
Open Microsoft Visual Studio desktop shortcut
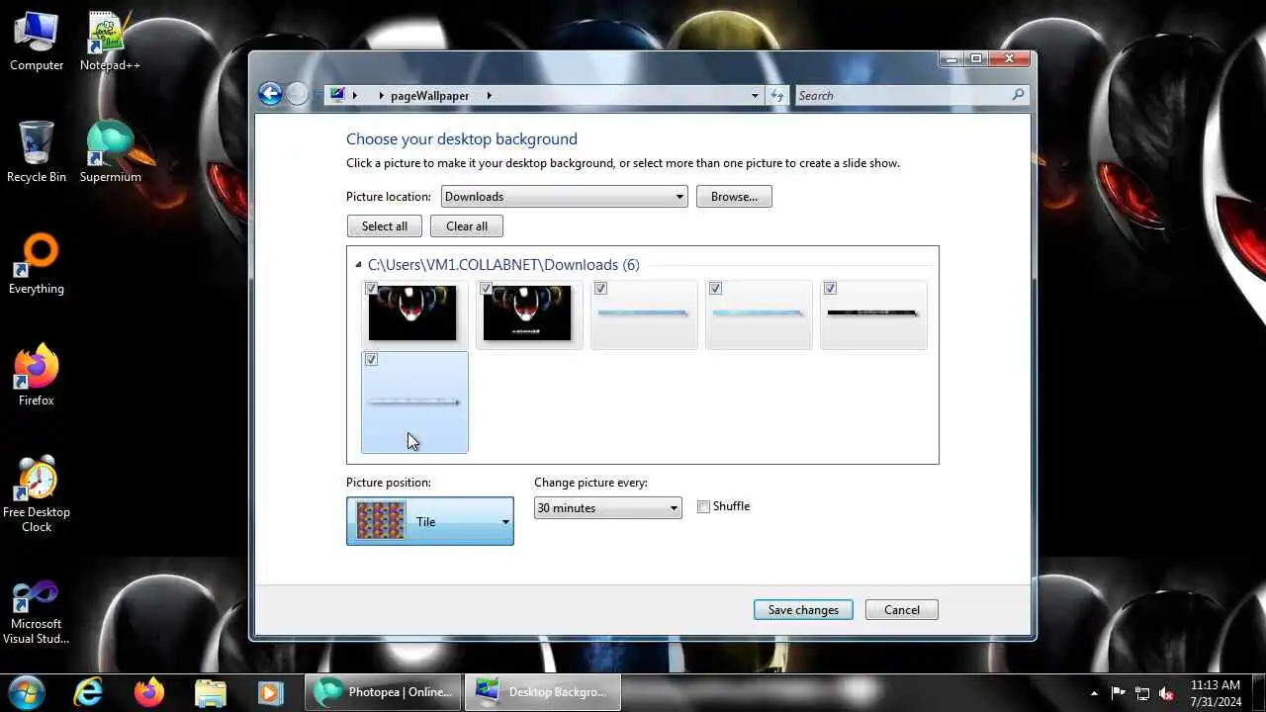click(x=37, y=612)
